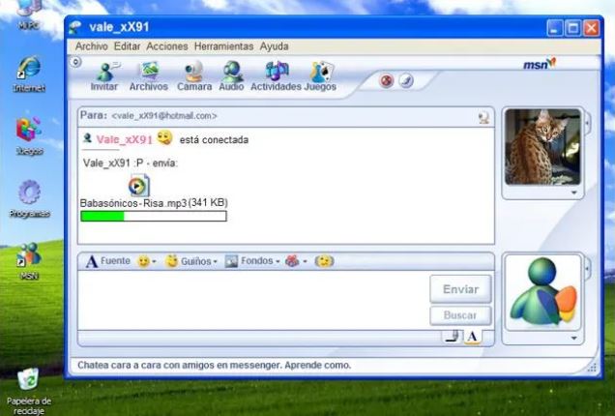Image resolution: width=615 pixels, height=416 pixels.
Task: Click the file transfer progress bar
Action: click(x=154, y=216)
